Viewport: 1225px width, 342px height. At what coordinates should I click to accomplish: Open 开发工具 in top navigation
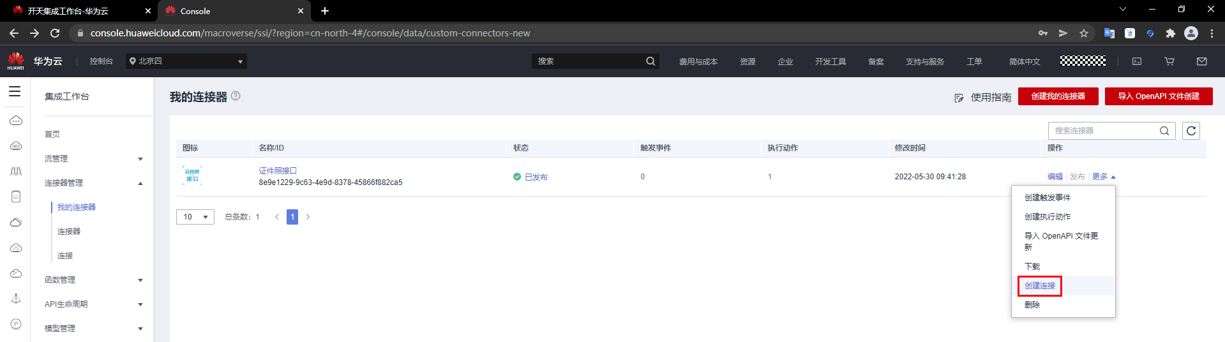click(830, 62)
